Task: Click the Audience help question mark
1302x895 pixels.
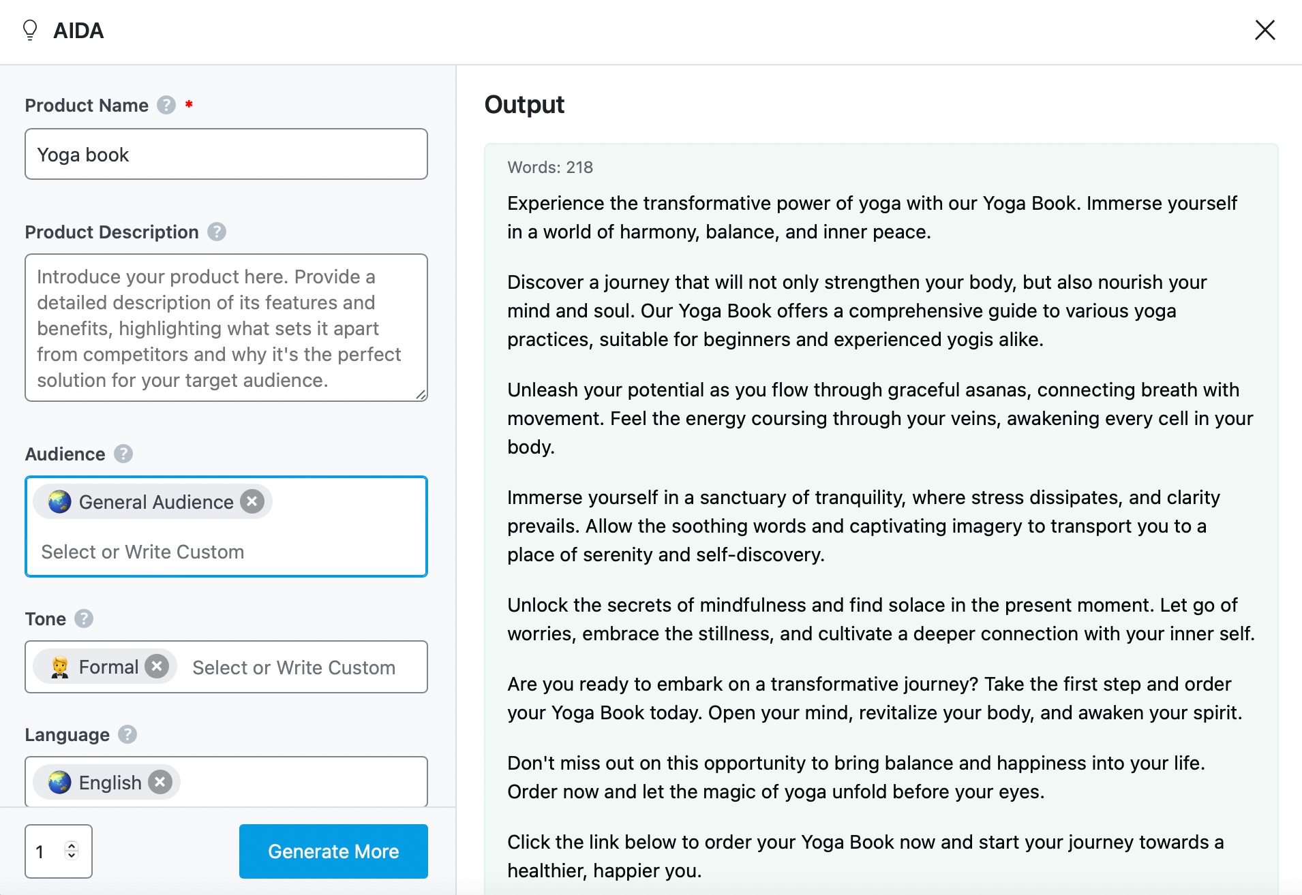Action: (123, 454)
